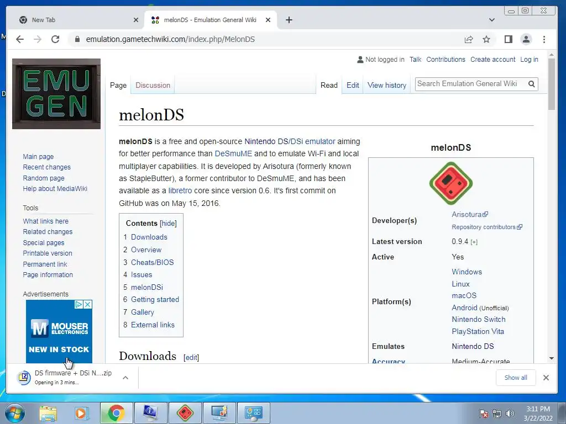Click the wiki search magnifier icon
Image resolution: width=566 pixels, height=424 pixels.
531,84
